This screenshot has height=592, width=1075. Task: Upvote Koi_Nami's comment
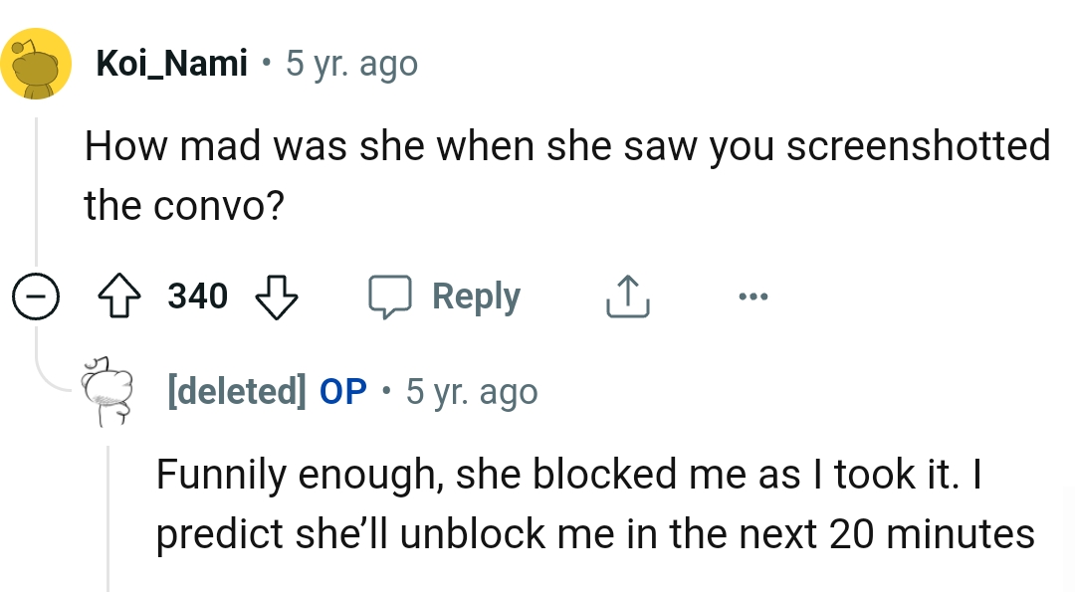pyautogui.click(x=119, y=296)
